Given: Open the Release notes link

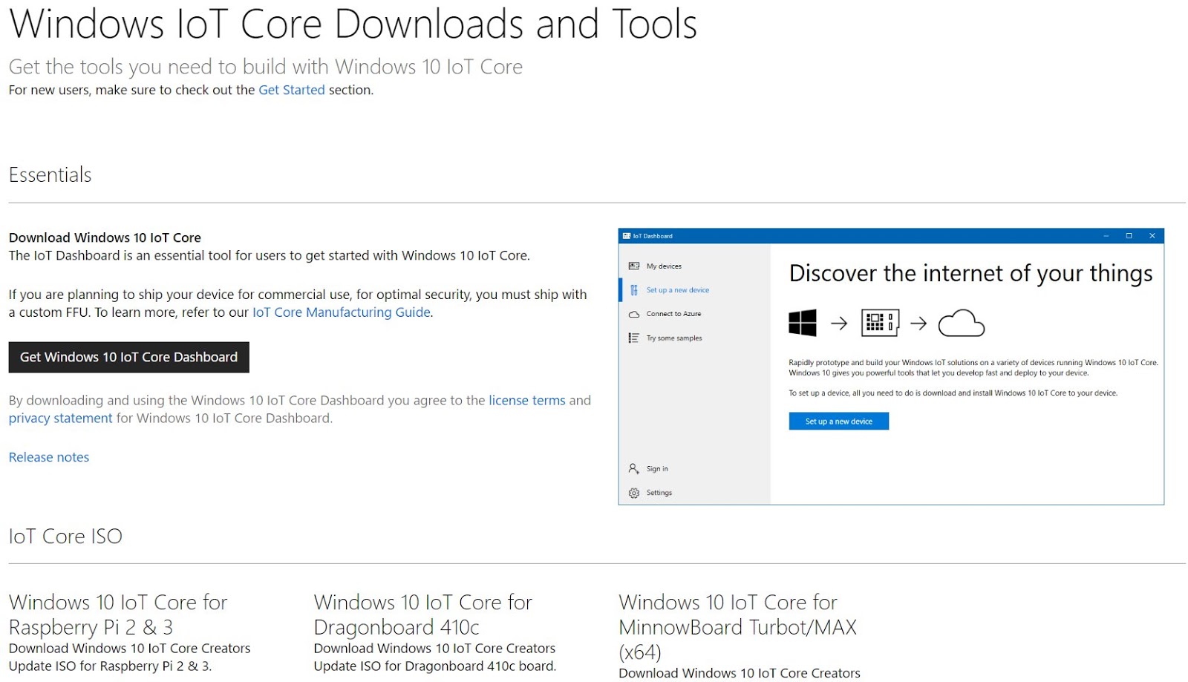Looking at the screenshot, I should [x=48, y=457].
